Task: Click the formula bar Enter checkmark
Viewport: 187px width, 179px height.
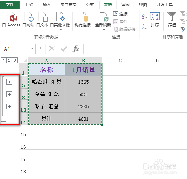Action: [64, 49]
